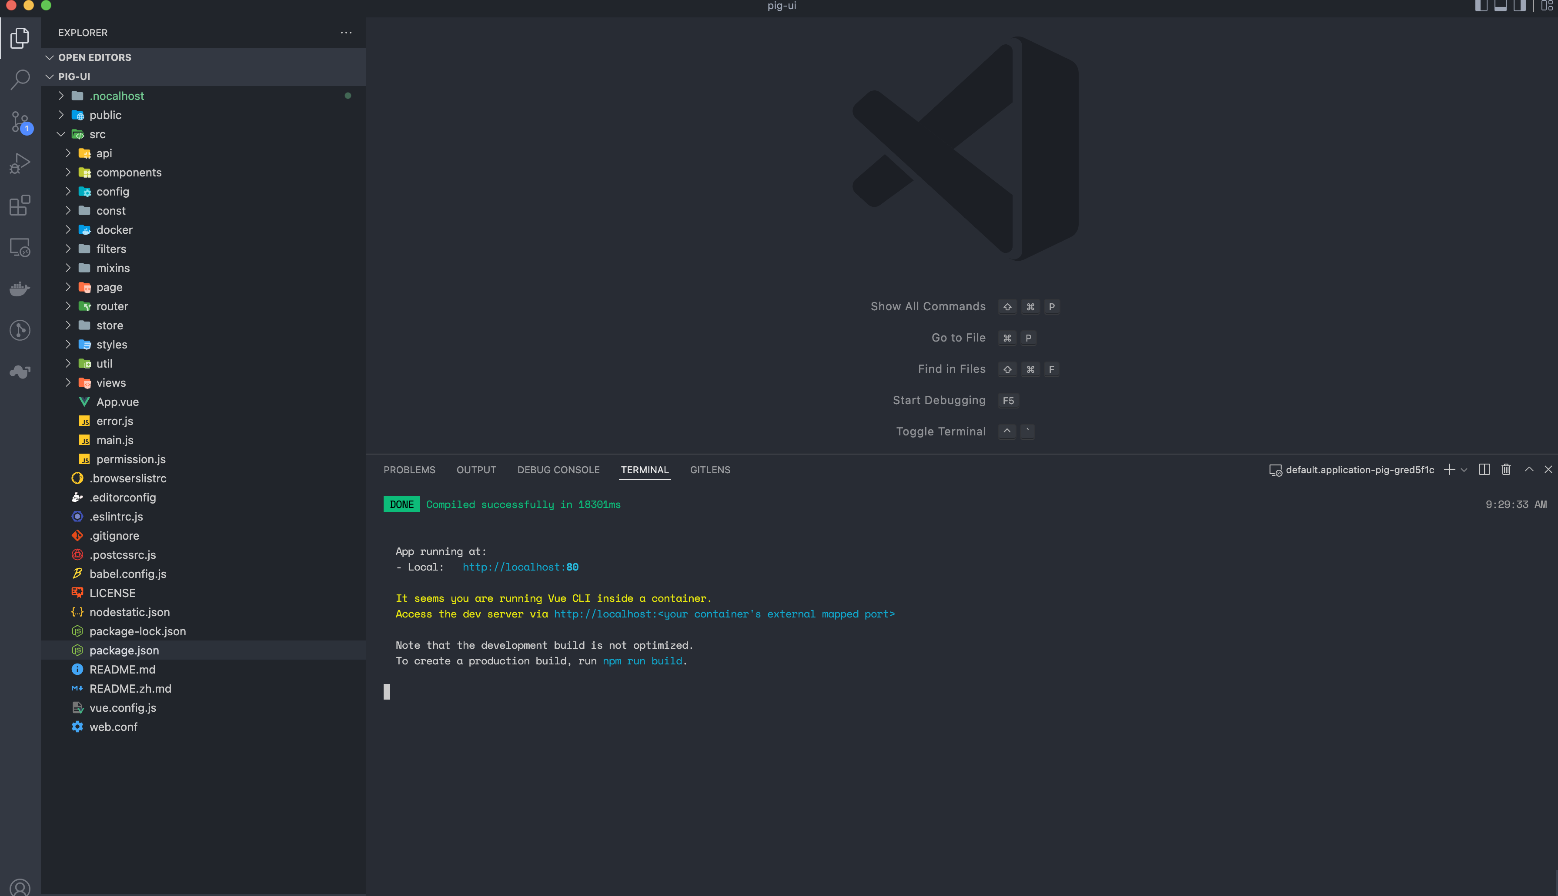Expand the components folder

pos(128,172)
